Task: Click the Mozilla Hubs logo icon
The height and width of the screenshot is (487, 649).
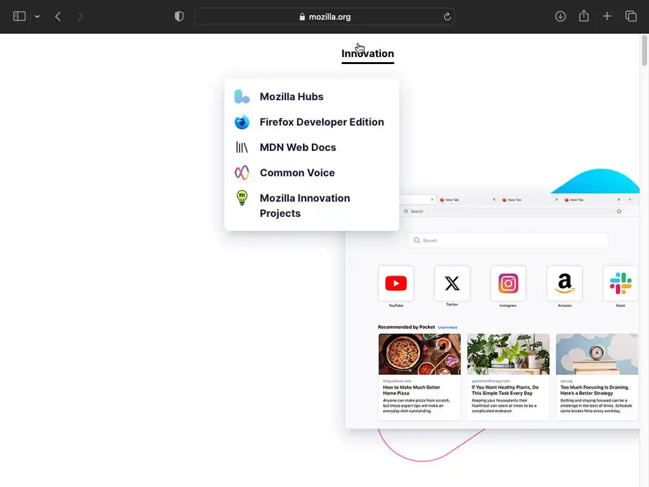Action: click(x=241, y=96)
